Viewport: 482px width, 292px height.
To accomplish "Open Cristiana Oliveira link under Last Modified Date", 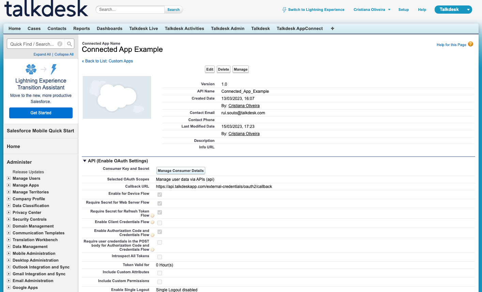I will pos(244,134).
